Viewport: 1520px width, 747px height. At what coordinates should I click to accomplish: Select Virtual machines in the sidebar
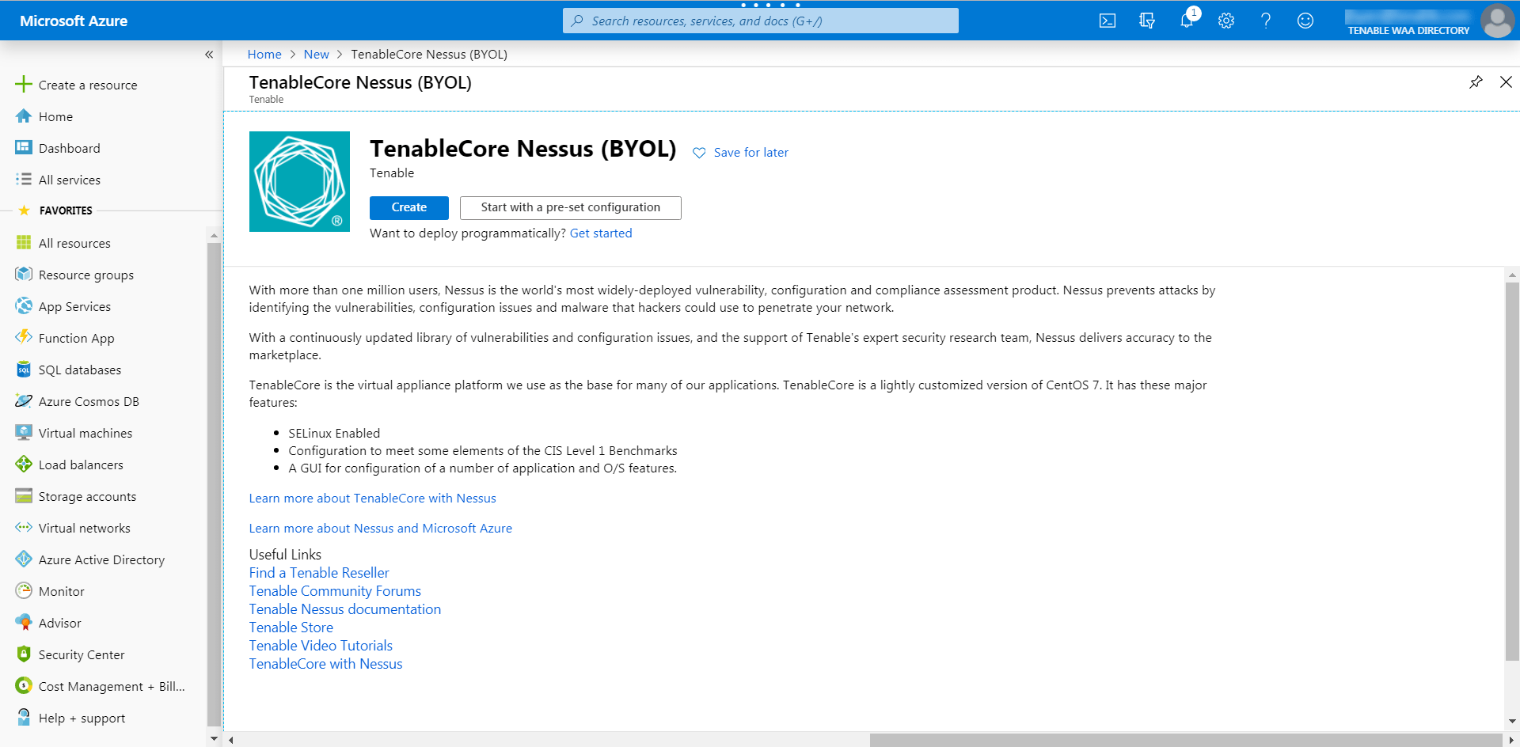[85, 433]
